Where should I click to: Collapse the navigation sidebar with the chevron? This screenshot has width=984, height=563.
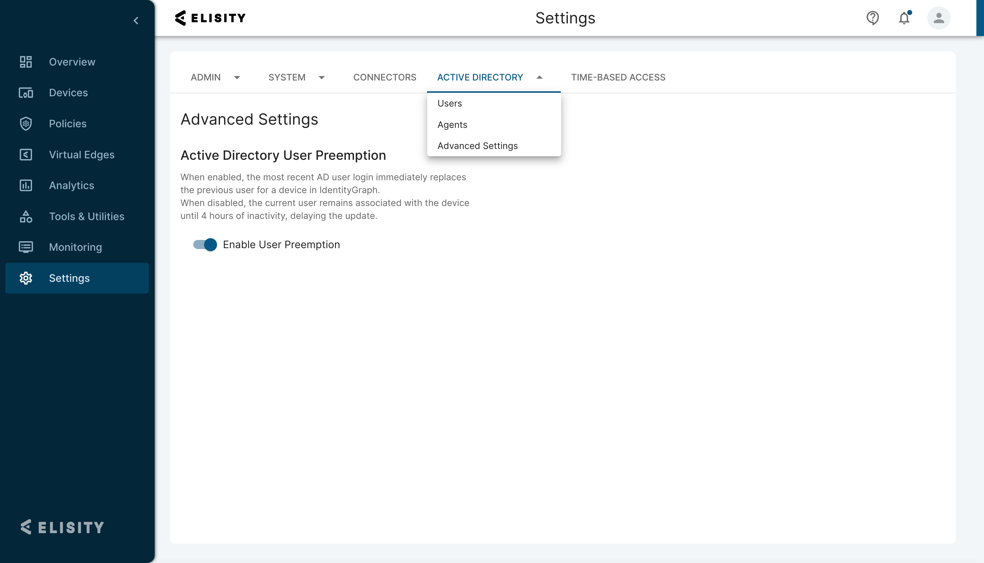[136, 20]
